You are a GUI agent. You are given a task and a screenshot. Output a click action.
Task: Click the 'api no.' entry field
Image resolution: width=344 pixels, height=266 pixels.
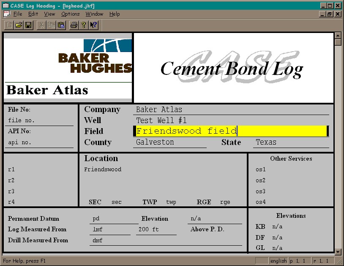pyautogui.click(x=39, y=142)
